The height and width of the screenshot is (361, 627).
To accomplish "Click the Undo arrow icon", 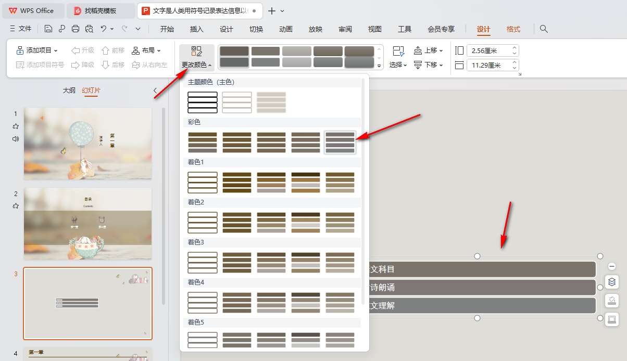I will point(104,29).
